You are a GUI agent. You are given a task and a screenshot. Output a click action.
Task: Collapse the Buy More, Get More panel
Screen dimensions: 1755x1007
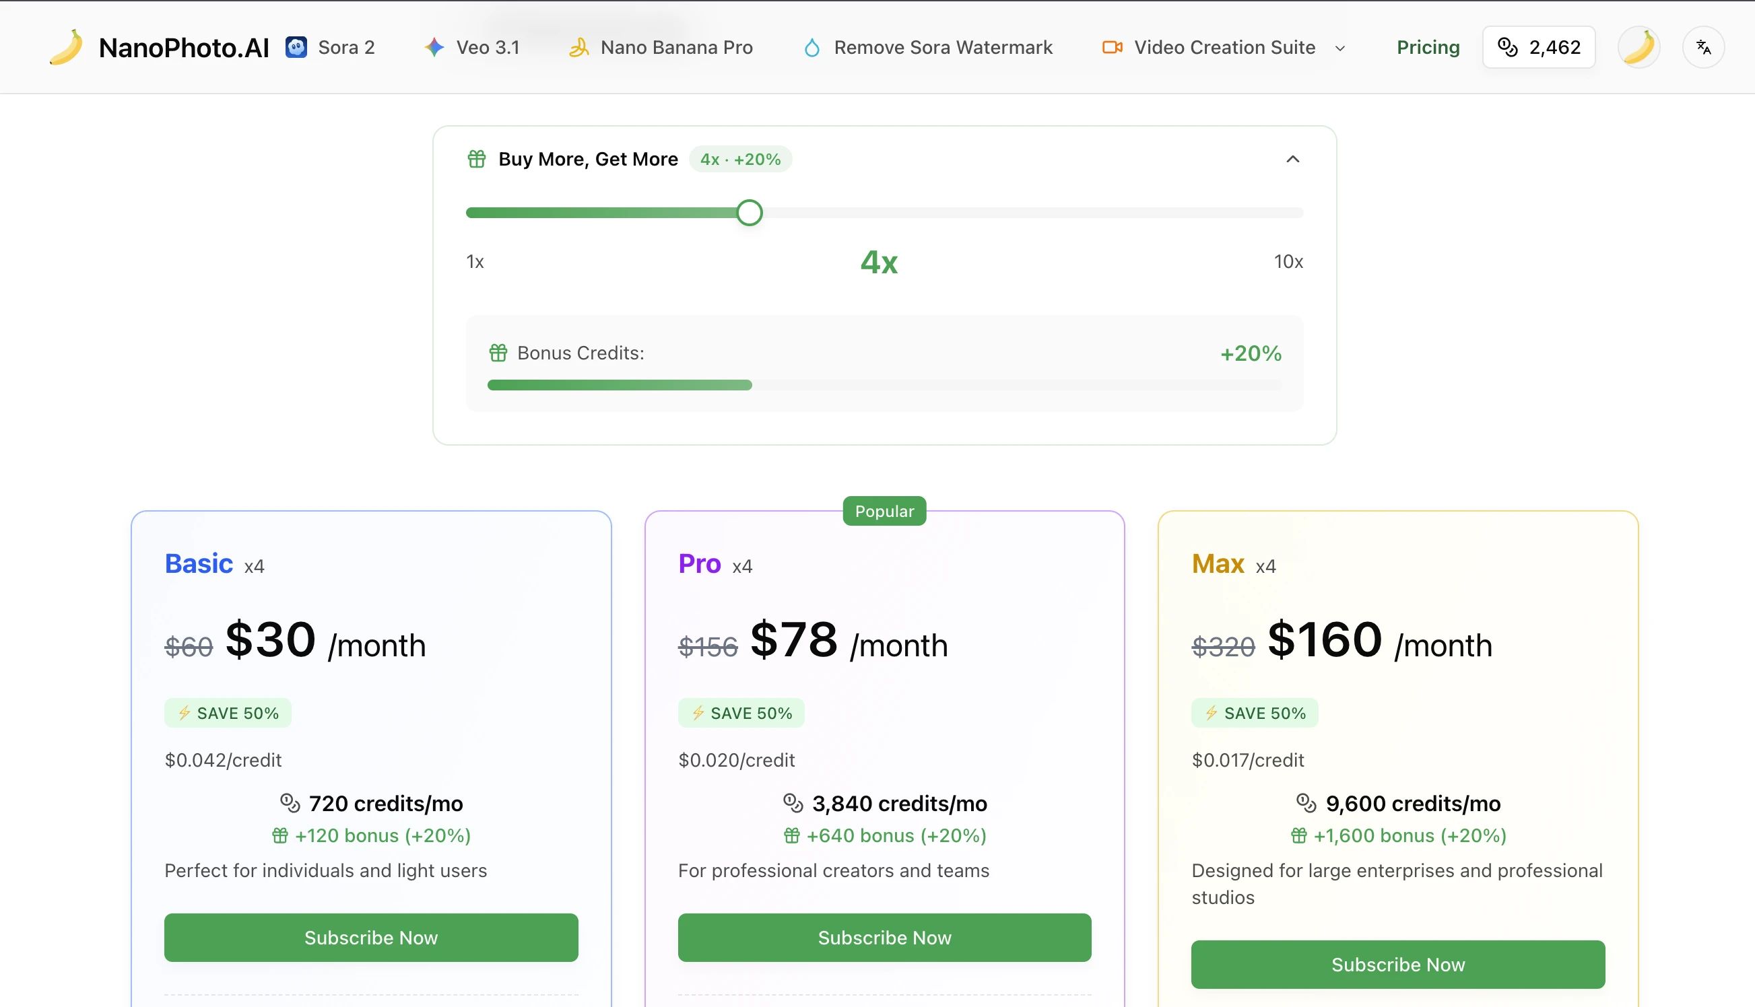tap(1292, 159)
